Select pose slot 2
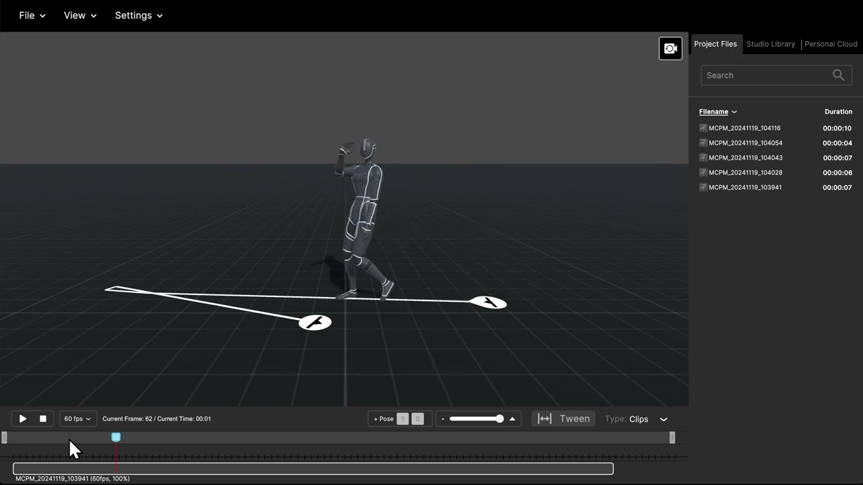This screenshot has width=863, height=485. coord(417,419)
